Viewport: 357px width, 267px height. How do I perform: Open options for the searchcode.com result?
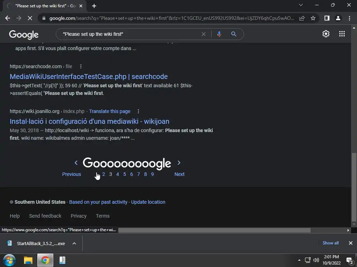[81, 66]
